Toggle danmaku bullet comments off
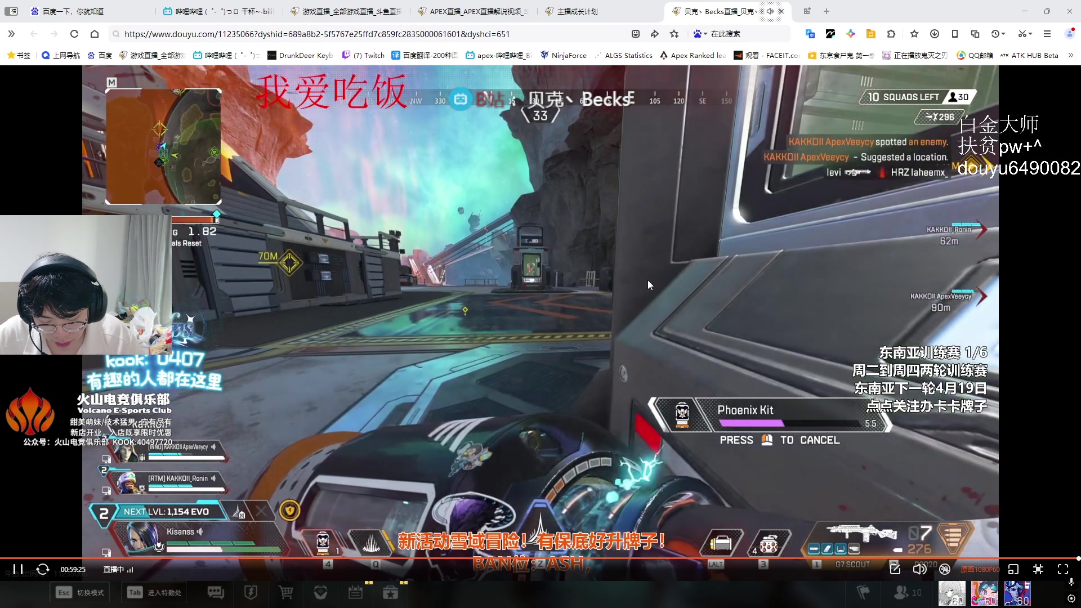This screenshot has height=608, width=1081. click(945, 569)
